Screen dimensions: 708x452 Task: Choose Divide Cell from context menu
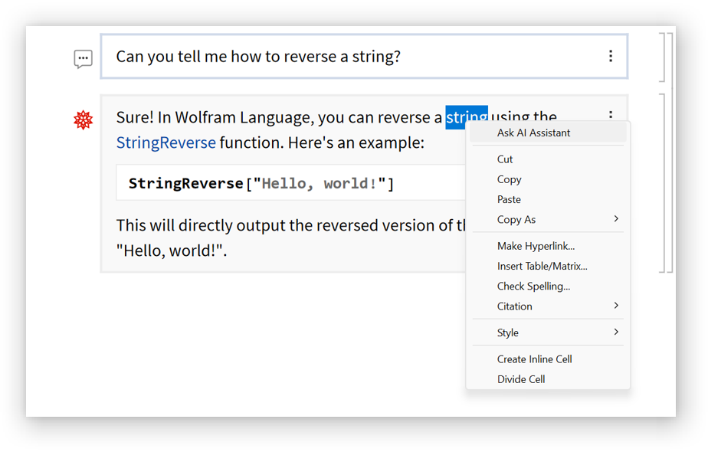click(x=521, y=379)
